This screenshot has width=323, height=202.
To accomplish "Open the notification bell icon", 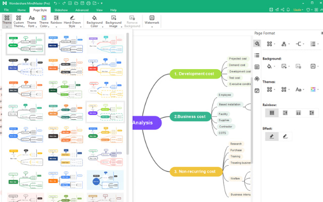I will tap(288, 10).
